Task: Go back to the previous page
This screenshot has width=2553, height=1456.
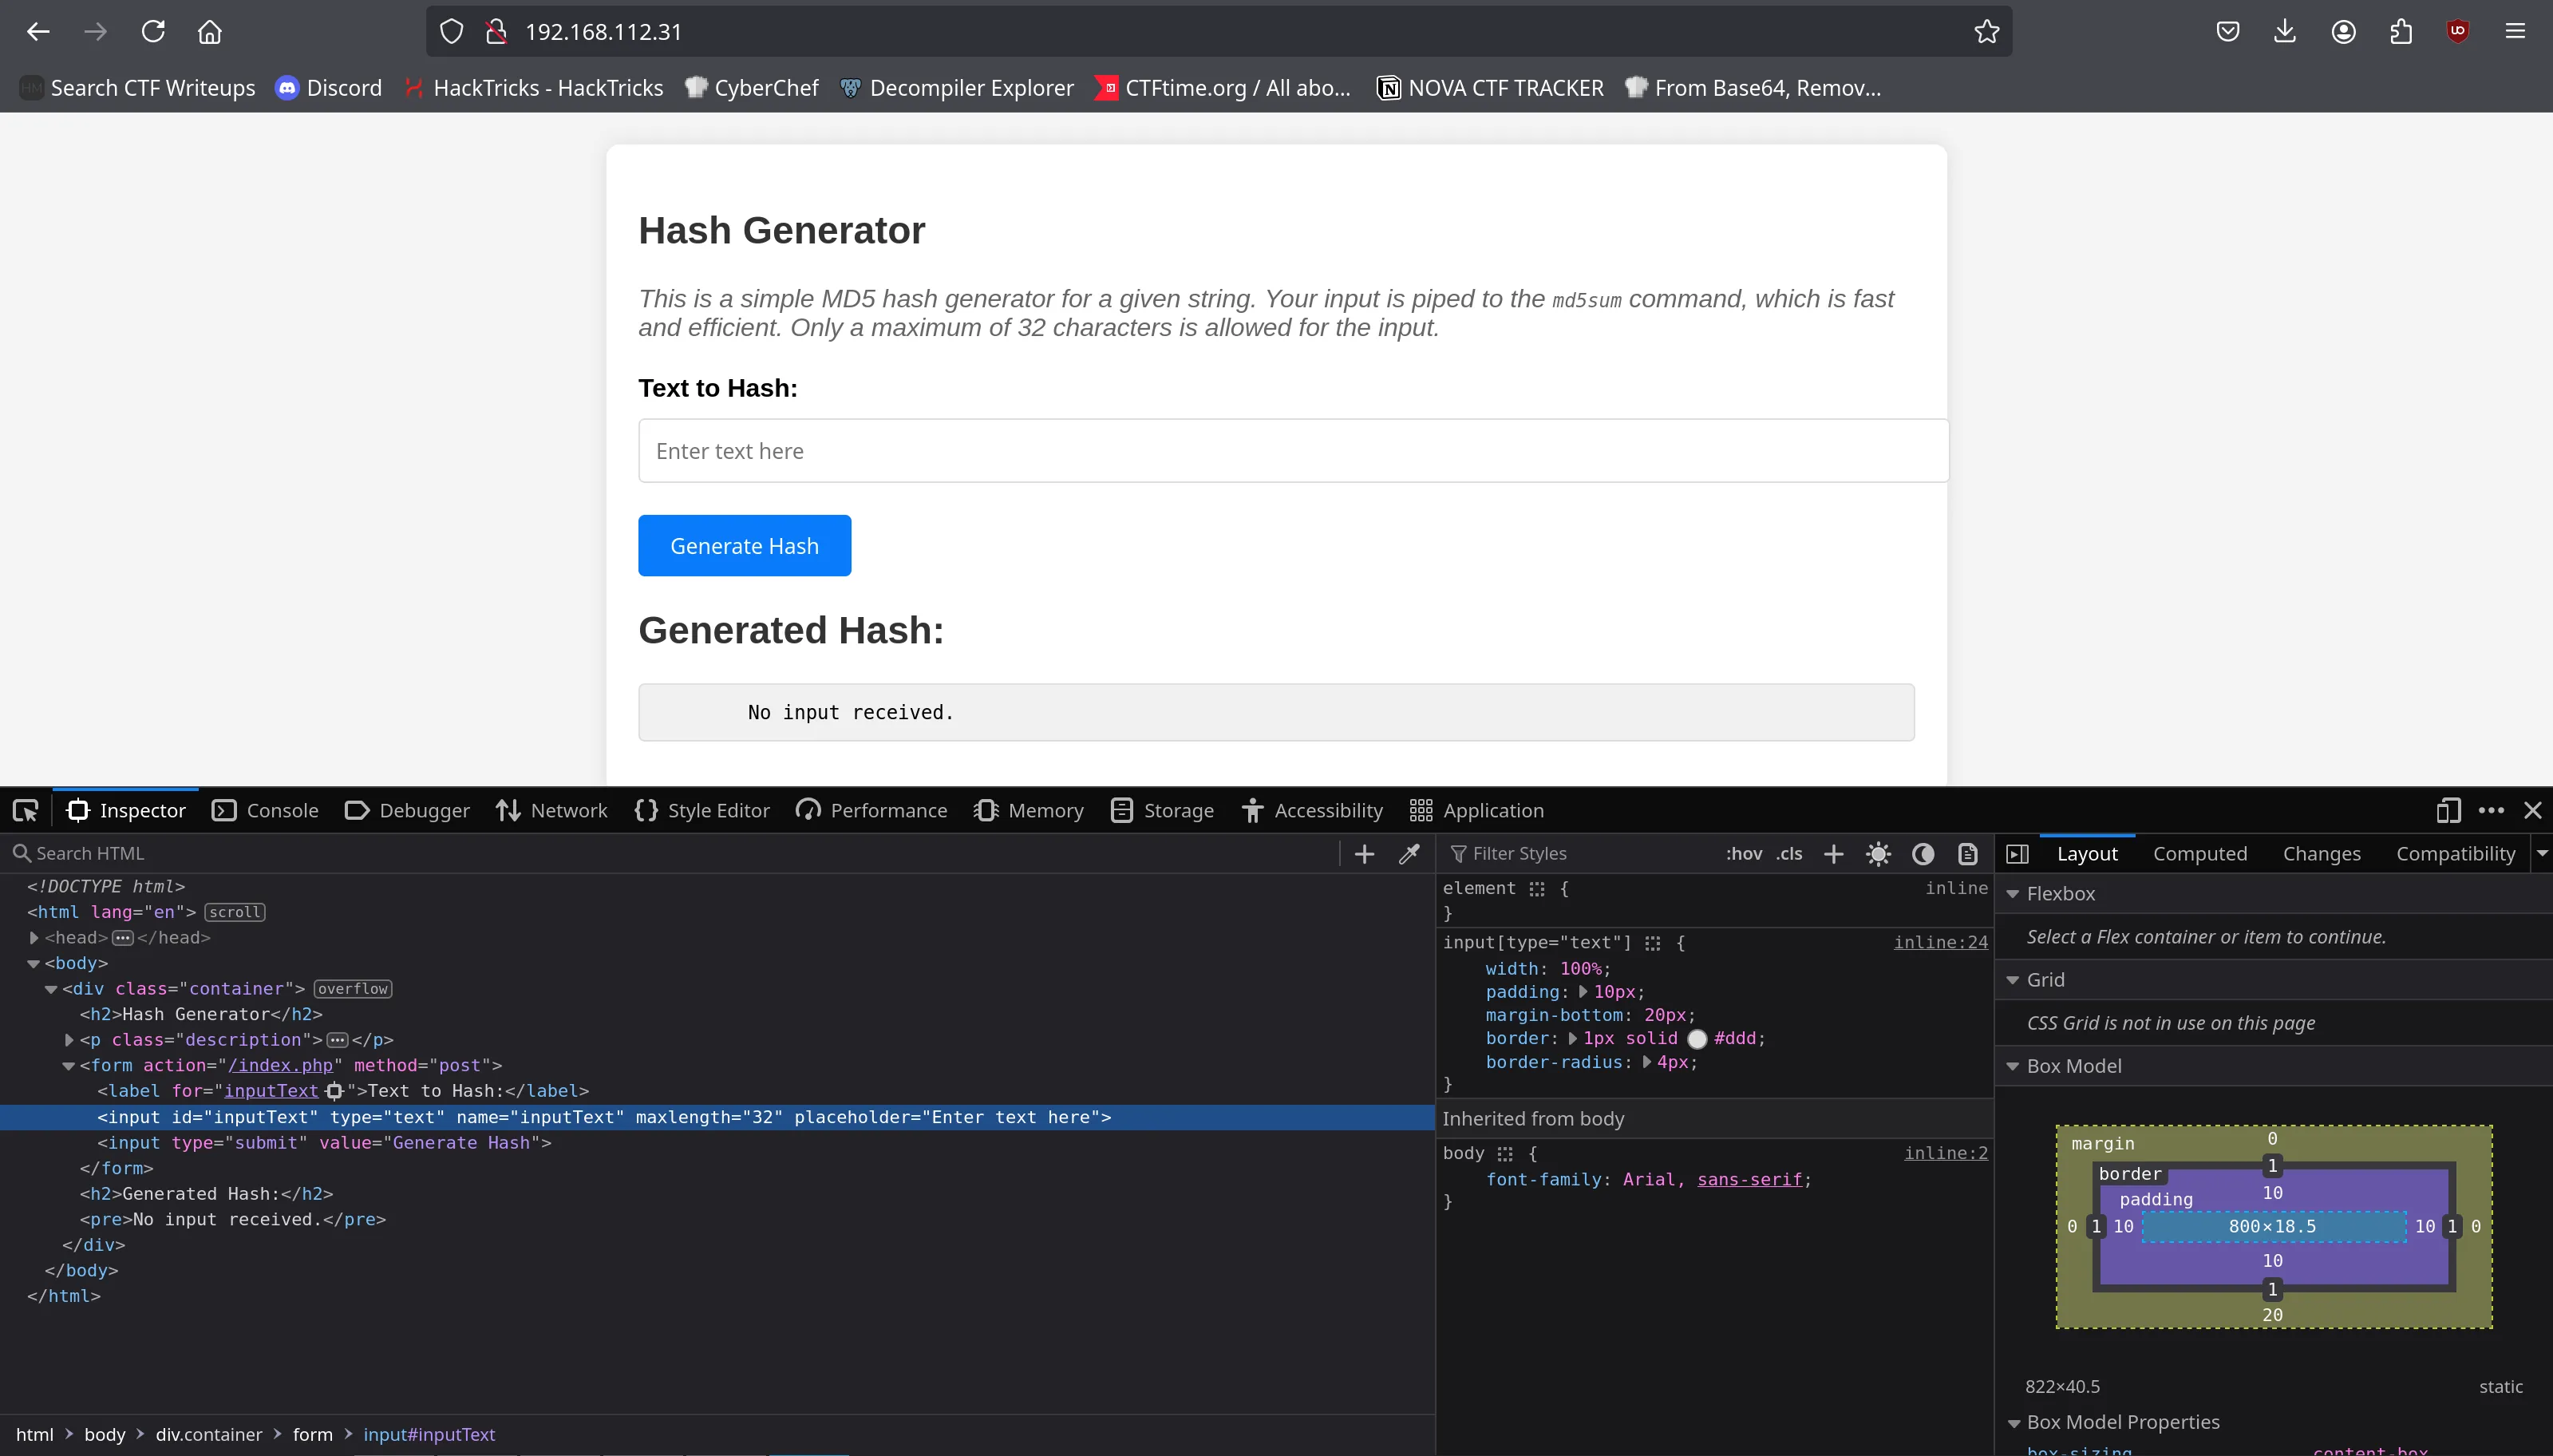Action: 38,32
